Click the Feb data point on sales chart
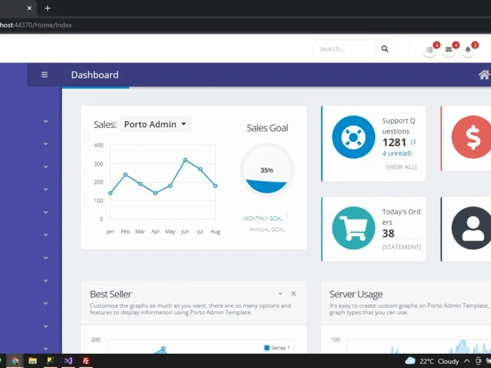 (x=125, y=175)
